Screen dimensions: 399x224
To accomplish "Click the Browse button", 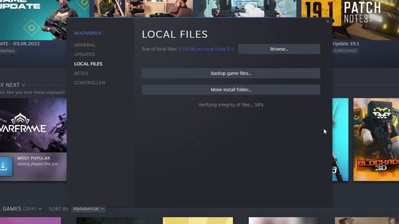I will pos(279,49).
